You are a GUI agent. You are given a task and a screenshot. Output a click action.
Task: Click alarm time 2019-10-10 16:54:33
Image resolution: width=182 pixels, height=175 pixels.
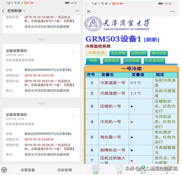click(x=39, y=139)
